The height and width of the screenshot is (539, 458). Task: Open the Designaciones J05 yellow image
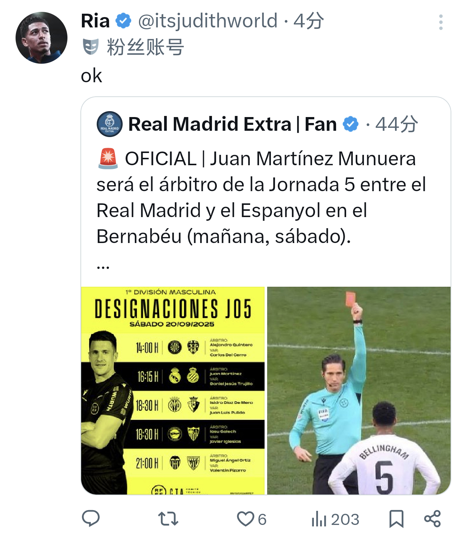(x=173, y=390)
